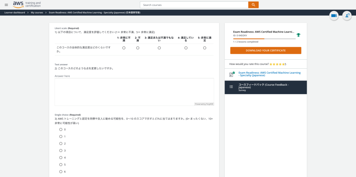Click the completed lesson document icon
Image resolution: width=356 pixels, height=177 pixels.
[232, 74]
